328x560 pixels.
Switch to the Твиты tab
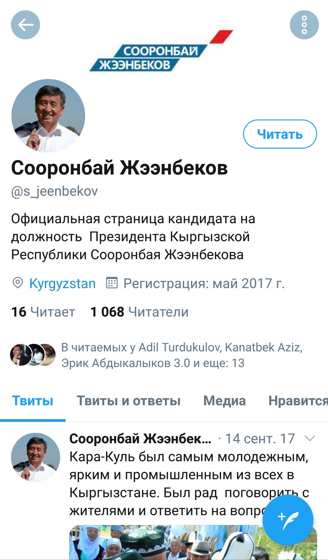[33, 401]
